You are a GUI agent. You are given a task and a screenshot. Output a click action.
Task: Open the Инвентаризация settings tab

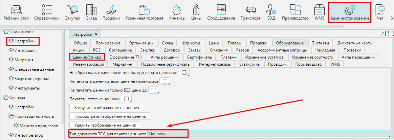pos(88,64)
